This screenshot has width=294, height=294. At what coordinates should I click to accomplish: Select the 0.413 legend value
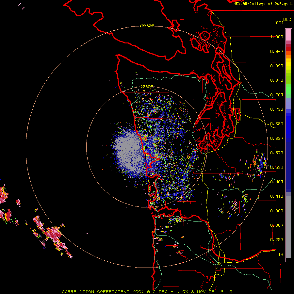tap(277, 196)
